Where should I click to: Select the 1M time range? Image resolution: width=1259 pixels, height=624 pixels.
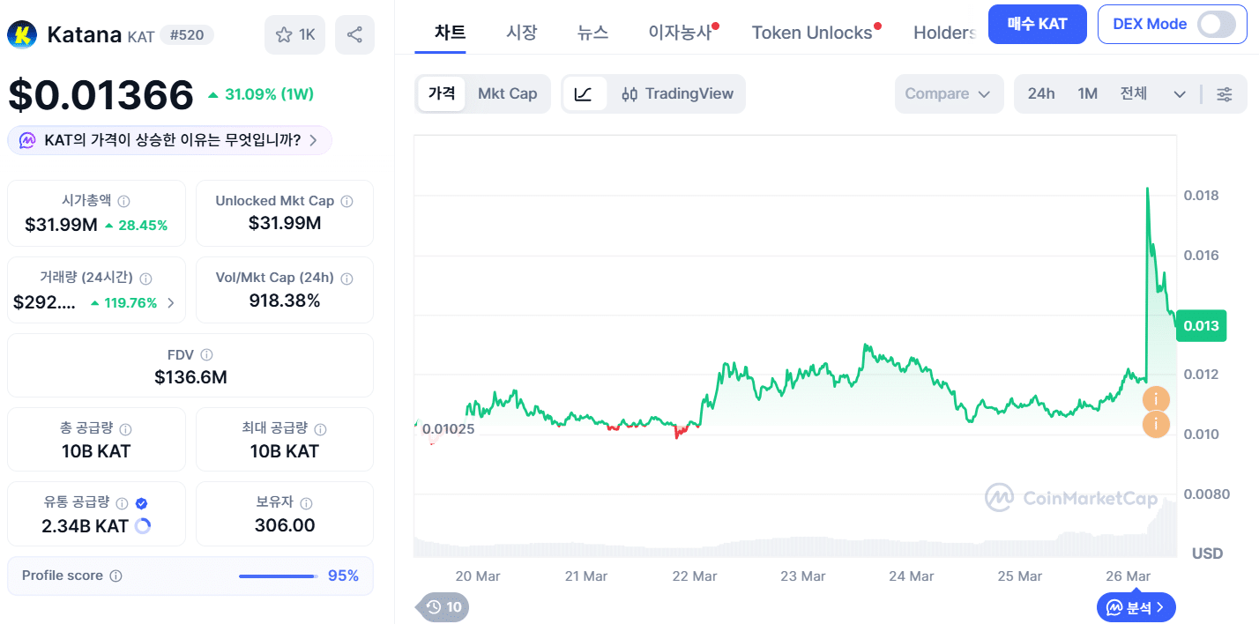(1088, 93)
